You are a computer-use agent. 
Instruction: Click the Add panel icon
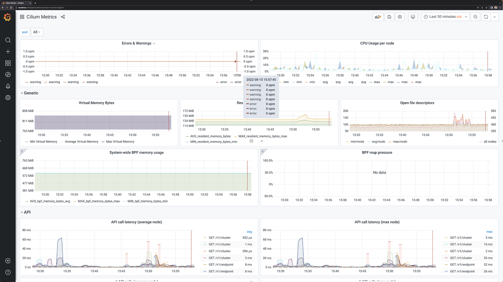pos(378,17)
